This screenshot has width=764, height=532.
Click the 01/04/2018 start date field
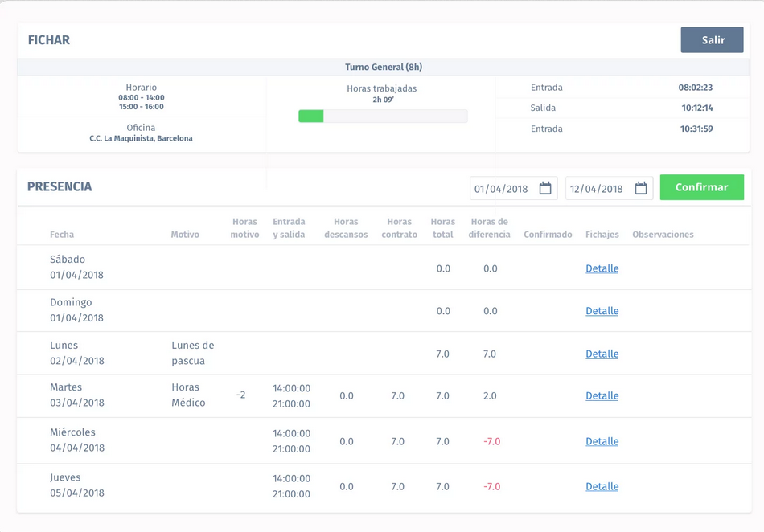click(502, 189)
